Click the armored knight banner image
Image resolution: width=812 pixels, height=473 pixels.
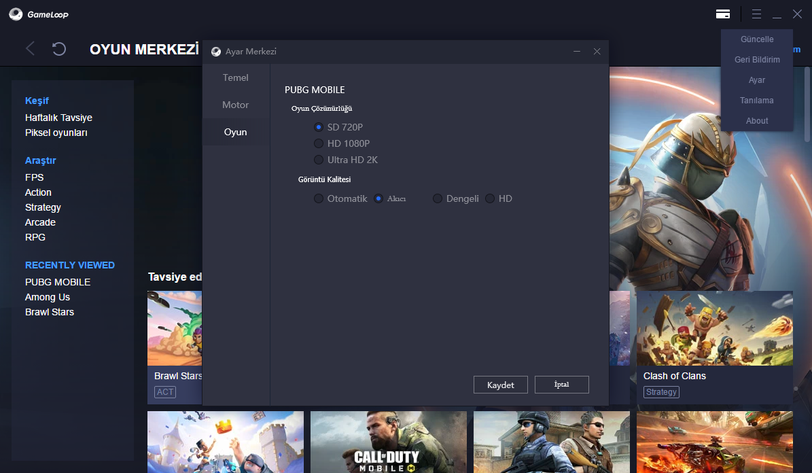(x=710, y=179)
